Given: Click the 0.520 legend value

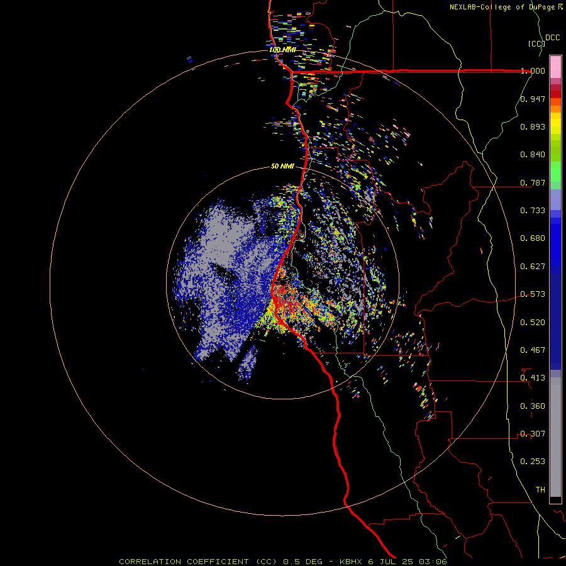Looking at the screenshot, I should 533,323.
